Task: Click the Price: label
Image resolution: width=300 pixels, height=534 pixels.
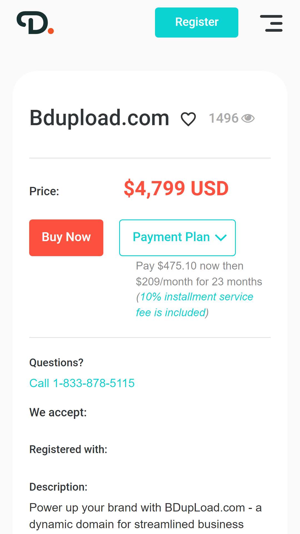Action: click(44, 191)
